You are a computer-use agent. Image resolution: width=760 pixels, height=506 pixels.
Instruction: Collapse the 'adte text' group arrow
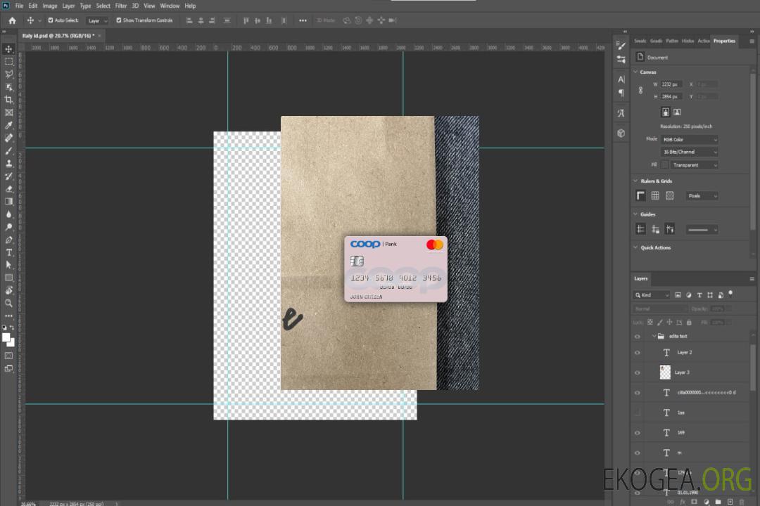(654, 336)
